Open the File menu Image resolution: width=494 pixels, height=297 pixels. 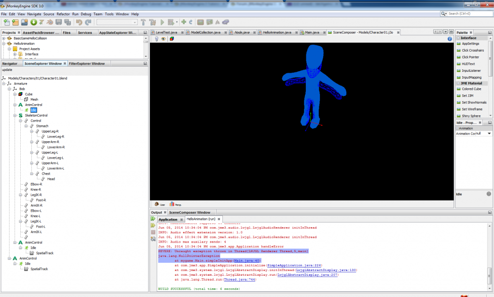point(4,14)
